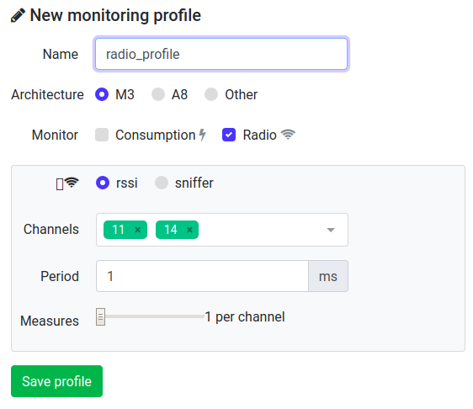Click the pencil icon beside New monitoring profile
The image size is (473, 409).
18,16
